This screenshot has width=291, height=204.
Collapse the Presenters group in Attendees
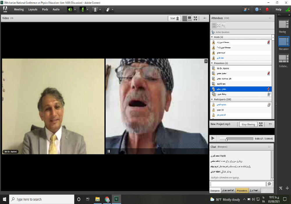(212, 63)
